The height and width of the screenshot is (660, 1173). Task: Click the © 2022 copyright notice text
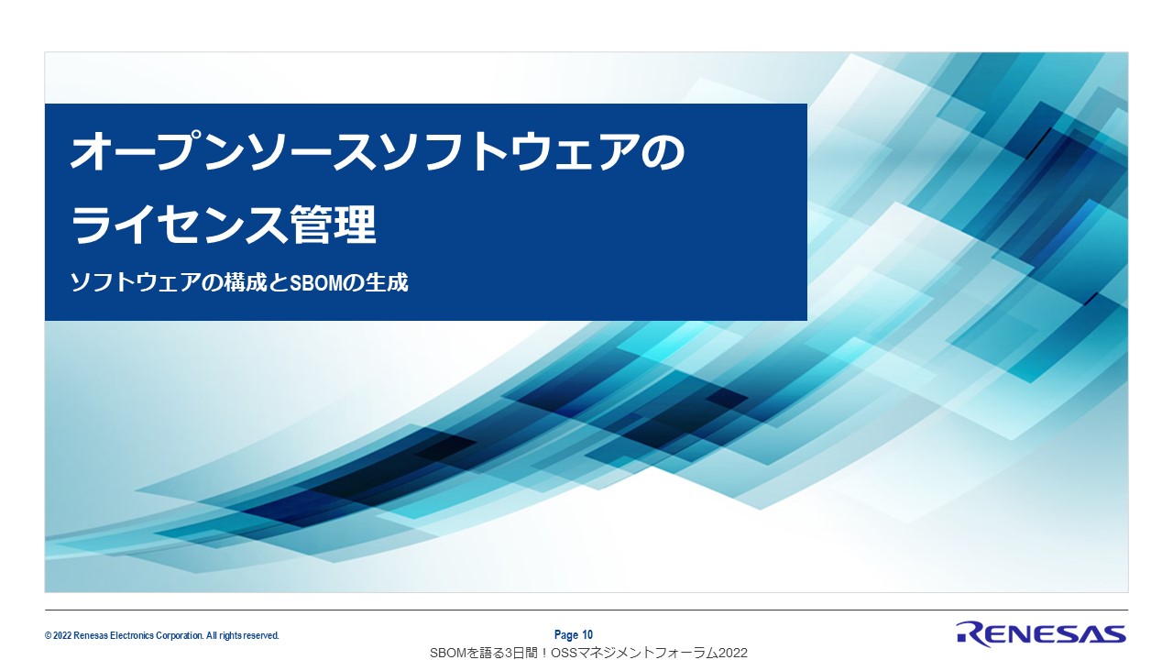tap(161, 635)
